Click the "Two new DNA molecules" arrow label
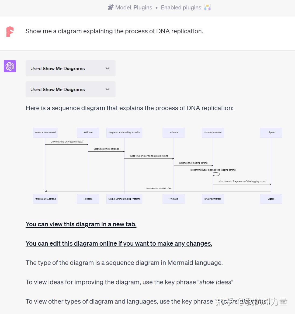The height and width of the screenshot is (314, 295). 158,188
